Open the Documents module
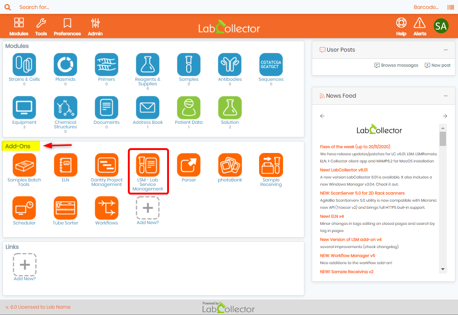The height and width of the screenshot is (315, 458). (x=107, y=108)
